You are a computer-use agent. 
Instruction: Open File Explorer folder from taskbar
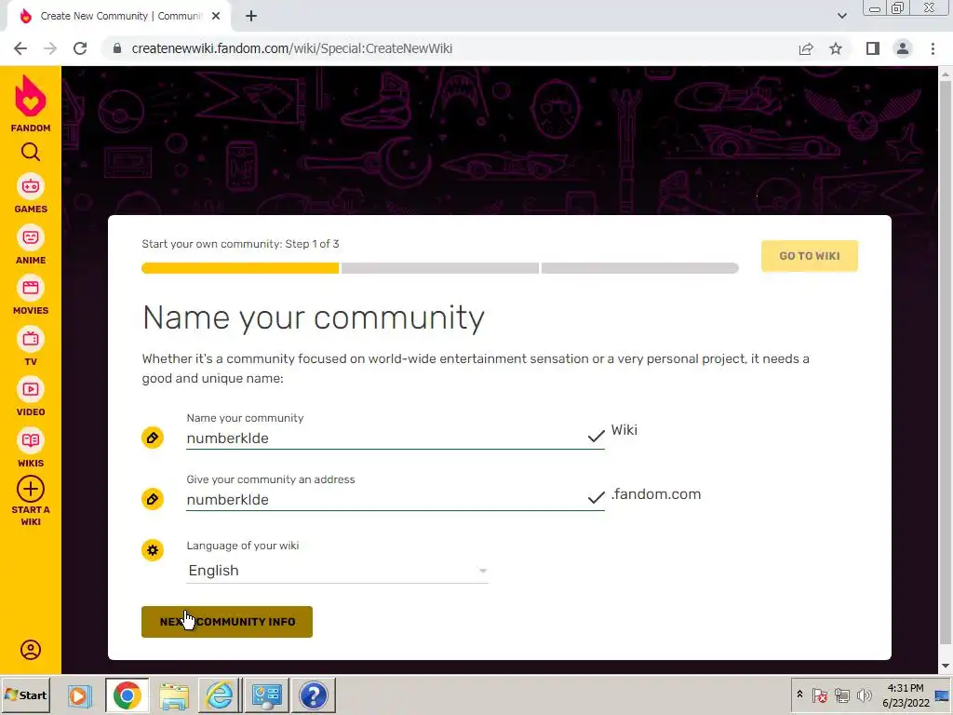pyautogui.click(x=174, y=695)
